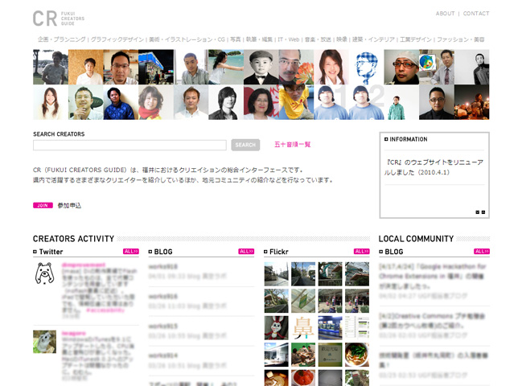This screenshot has width=522, height=386.
Task: Click the gray SEARCH button
Action: point(245,145)
